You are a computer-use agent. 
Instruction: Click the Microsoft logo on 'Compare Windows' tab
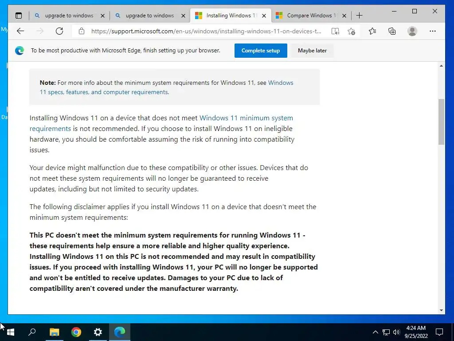click(279, 16)
